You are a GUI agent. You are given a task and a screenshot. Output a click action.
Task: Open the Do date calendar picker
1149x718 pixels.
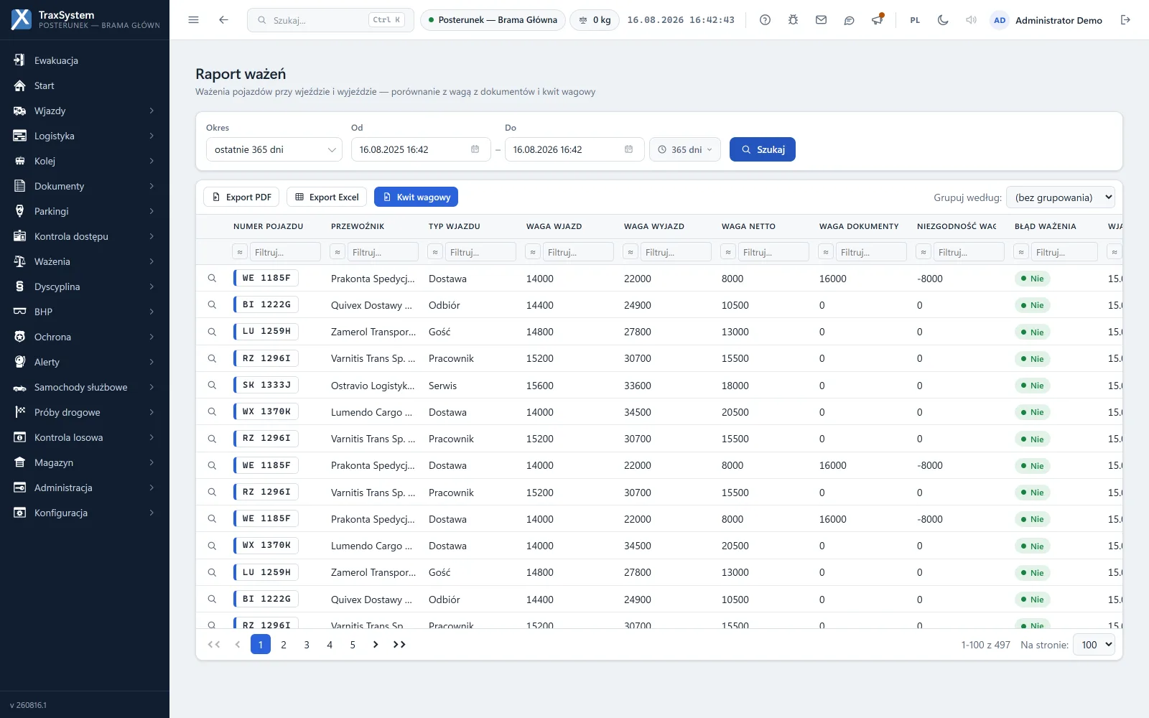(628, 149)
